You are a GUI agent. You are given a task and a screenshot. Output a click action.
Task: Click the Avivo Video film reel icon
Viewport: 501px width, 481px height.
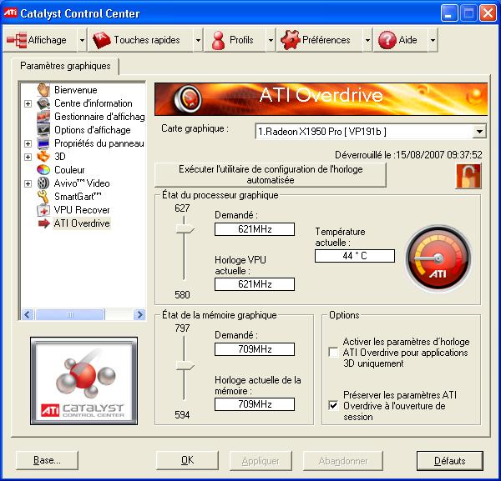(43, 183)
